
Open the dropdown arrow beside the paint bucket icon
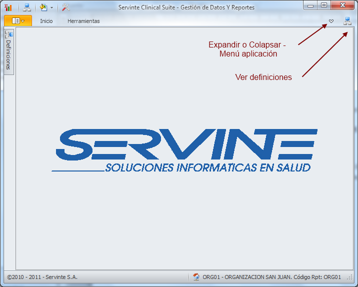tap(51, 8)
